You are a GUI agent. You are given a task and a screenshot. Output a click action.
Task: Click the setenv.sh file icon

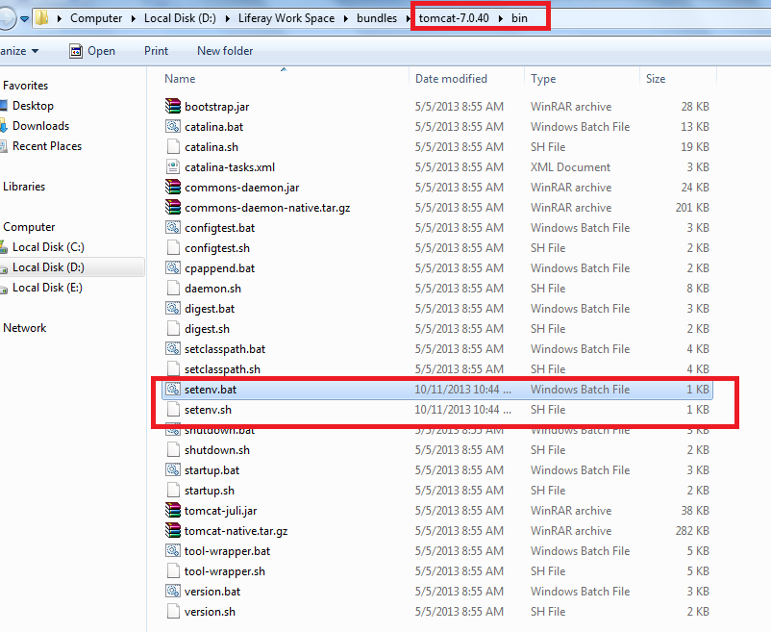point(173,409)
